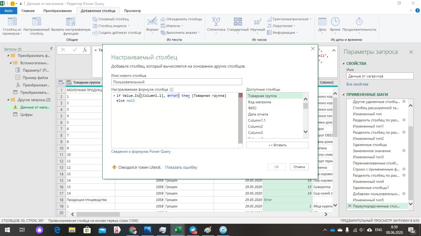
Task: Click Показать ошибку link
Action: pos(181,167)
